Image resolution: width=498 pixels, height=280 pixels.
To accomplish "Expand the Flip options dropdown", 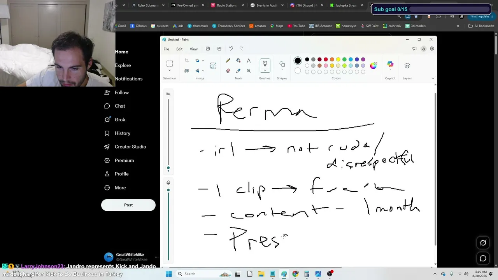I will click(203, 71).
